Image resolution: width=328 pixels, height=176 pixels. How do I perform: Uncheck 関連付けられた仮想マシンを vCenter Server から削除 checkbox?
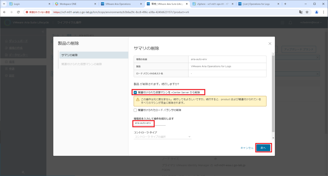point(135,93)
